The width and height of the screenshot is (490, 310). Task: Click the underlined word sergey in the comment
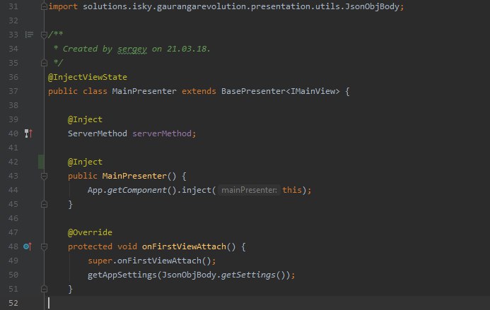132,49
